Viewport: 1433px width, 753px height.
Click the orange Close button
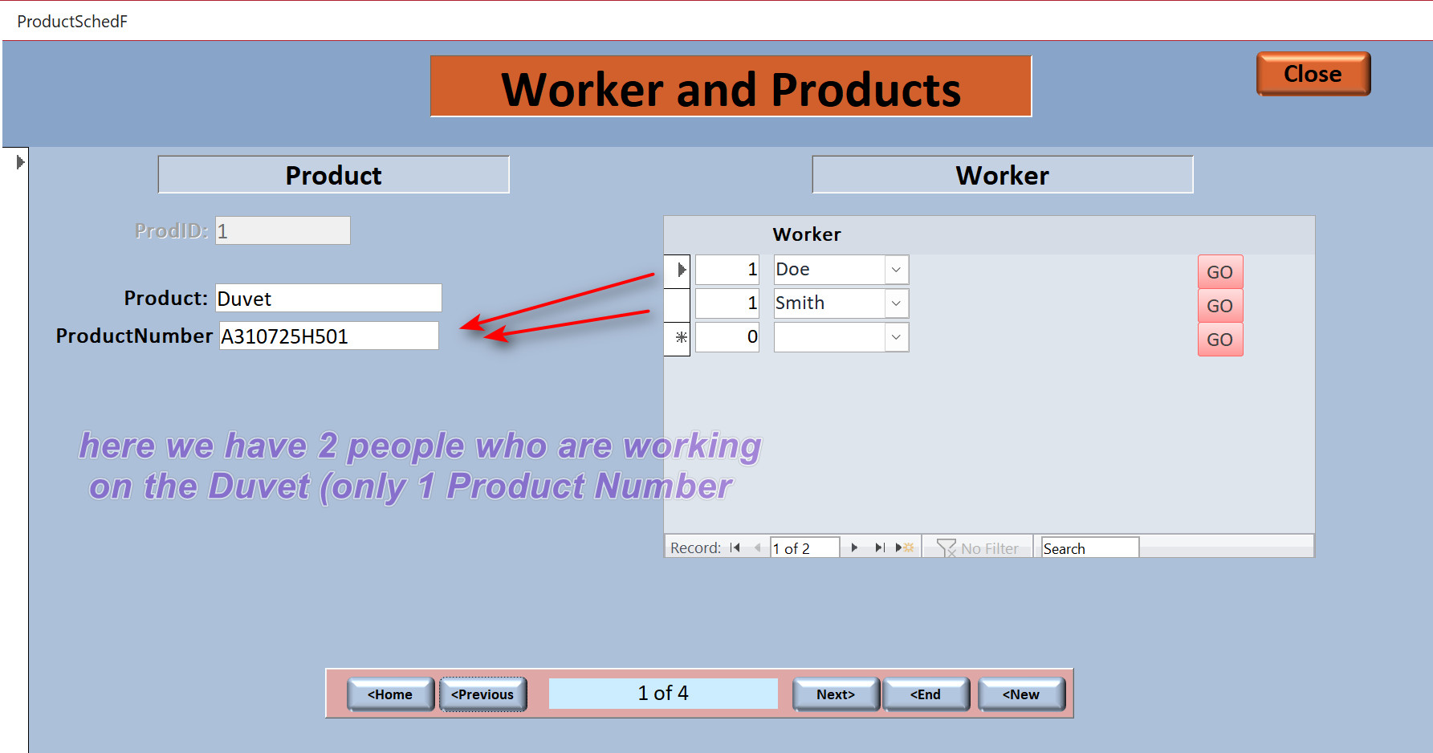[1313, 74]
